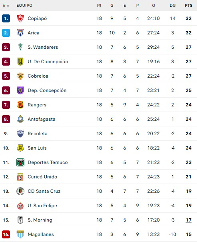Click the Dep. Concepción purple badge
Image resolution: width=197 pixels, height=242 pixels.
(x=20, y=90)
